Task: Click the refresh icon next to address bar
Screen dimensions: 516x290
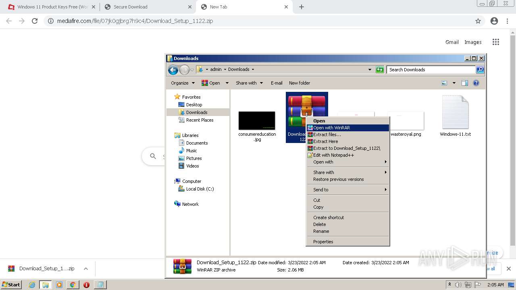Action: [x=380, y=70]
